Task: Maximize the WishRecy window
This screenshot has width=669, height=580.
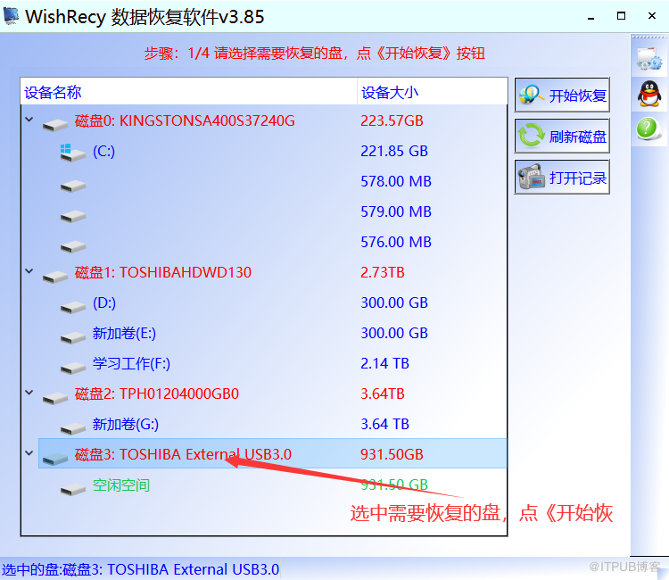Action: click(x=621, y=16)
